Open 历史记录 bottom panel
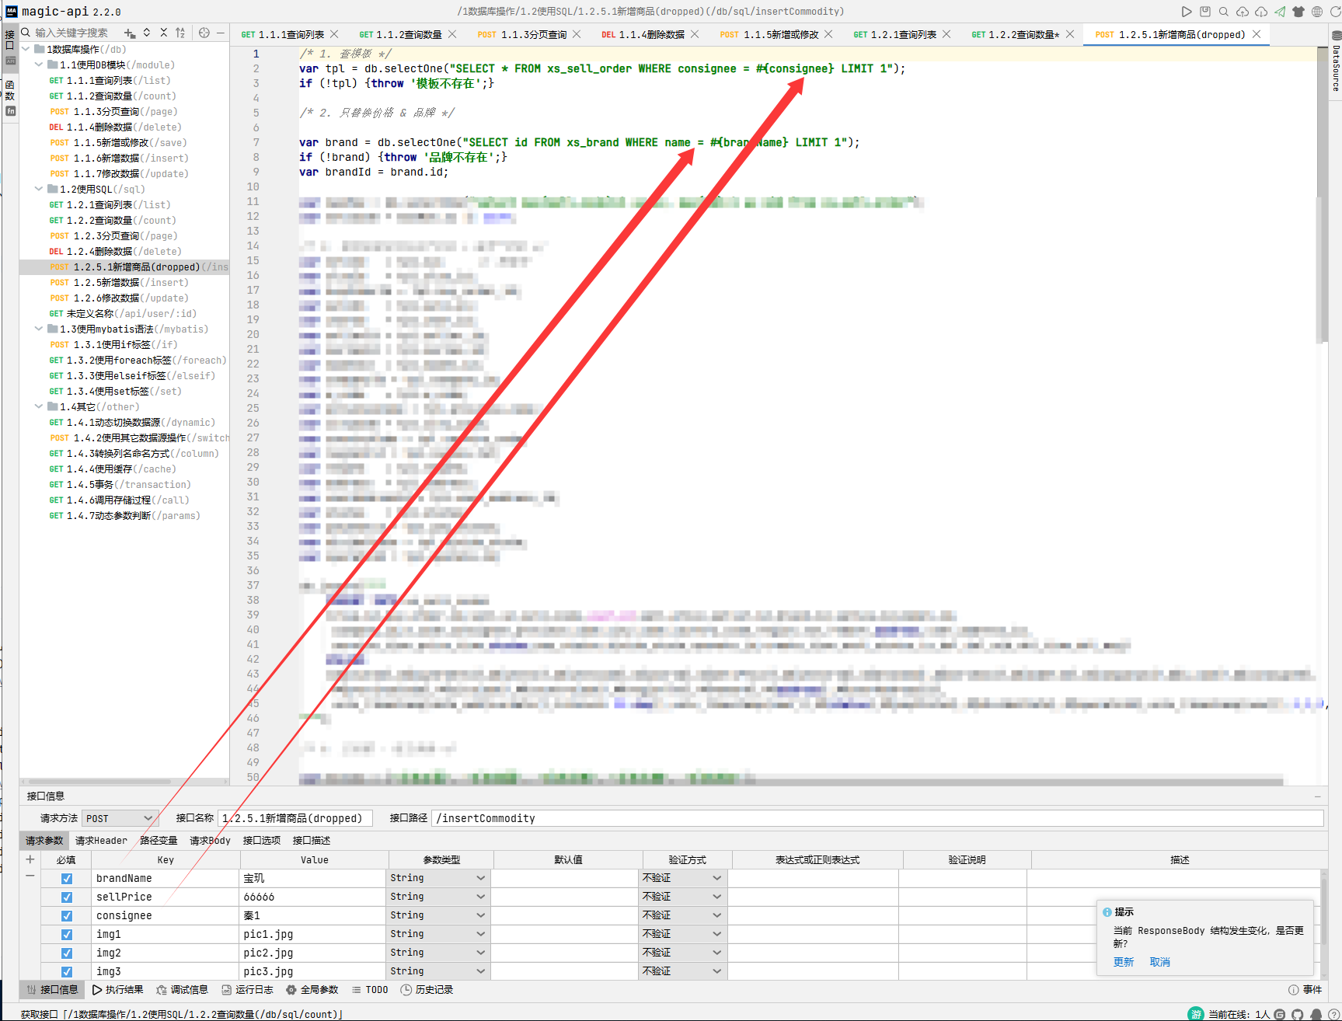Screen dimensions: 1342x1021 click(x=427, y=990)
